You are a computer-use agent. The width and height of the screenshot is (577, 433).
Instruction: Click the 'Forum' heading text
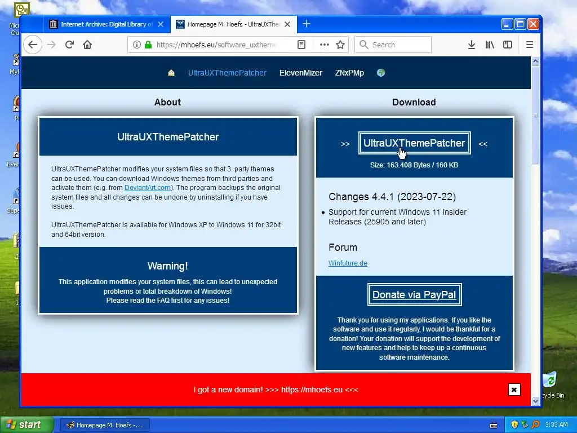pos(343,248)
